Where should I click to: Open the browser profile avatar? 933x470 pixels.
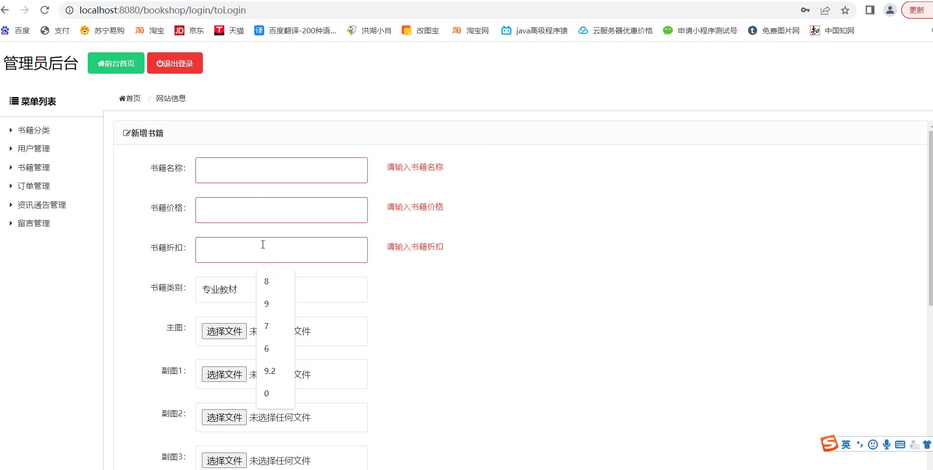point(890,10)
